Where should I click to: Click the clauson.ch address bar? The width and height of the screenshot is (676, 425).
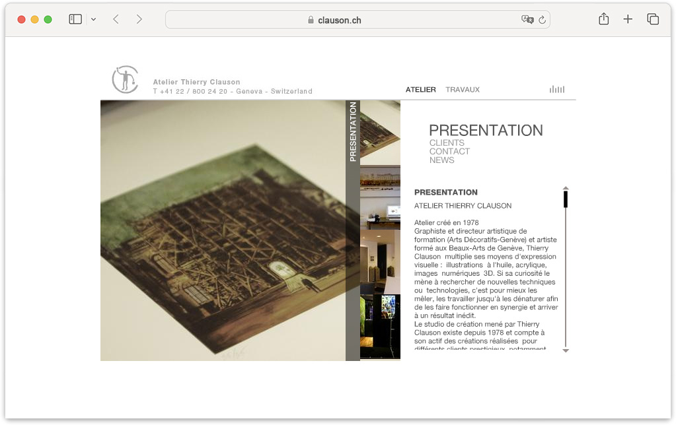[357, 20]
